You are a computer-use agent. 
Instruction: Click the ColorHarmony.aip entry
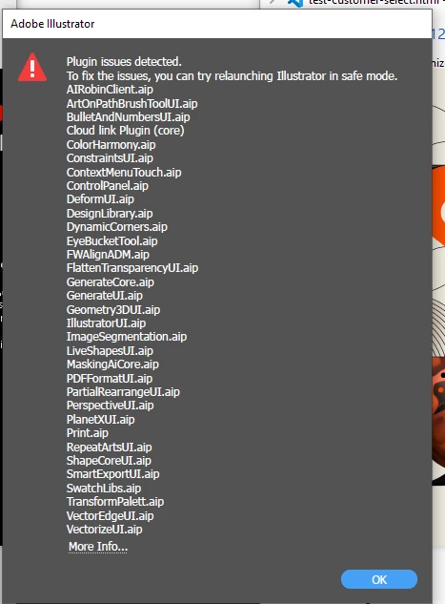(111, 145)
